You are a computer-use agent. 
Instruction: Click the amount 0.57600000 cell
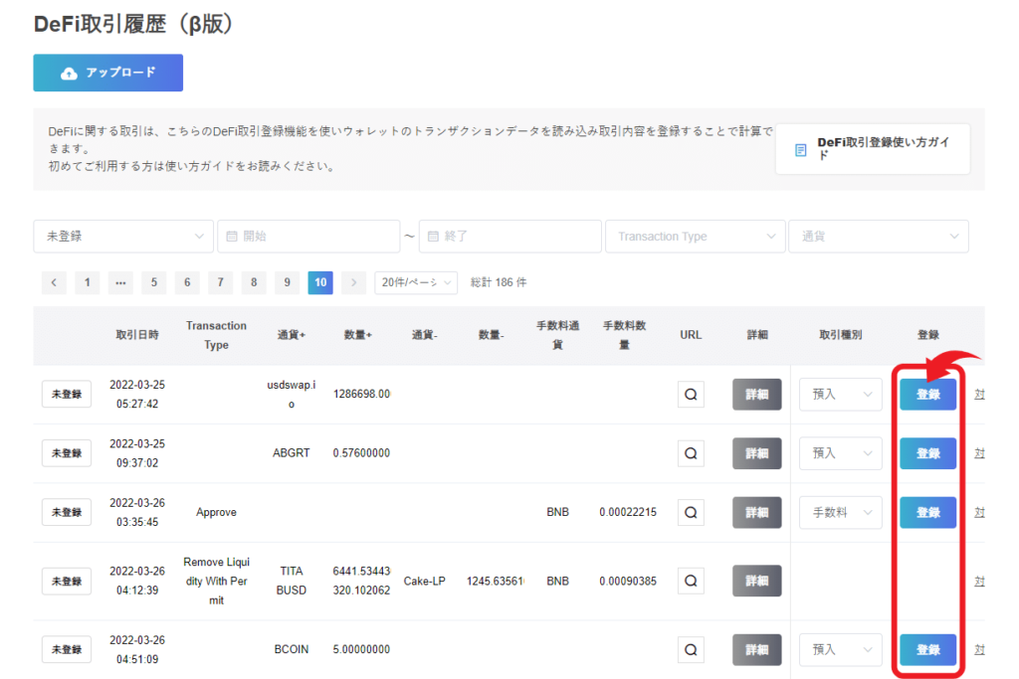pos(361,453)
